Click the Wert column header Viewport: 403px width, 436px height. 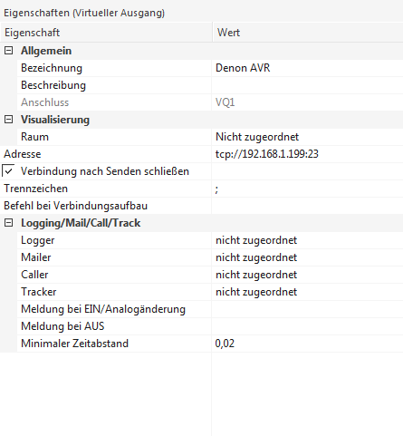point(308,33)
